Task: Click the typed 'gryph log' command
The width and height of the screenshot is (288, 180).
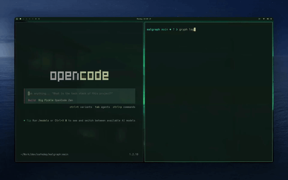Action: pos(186,29)
